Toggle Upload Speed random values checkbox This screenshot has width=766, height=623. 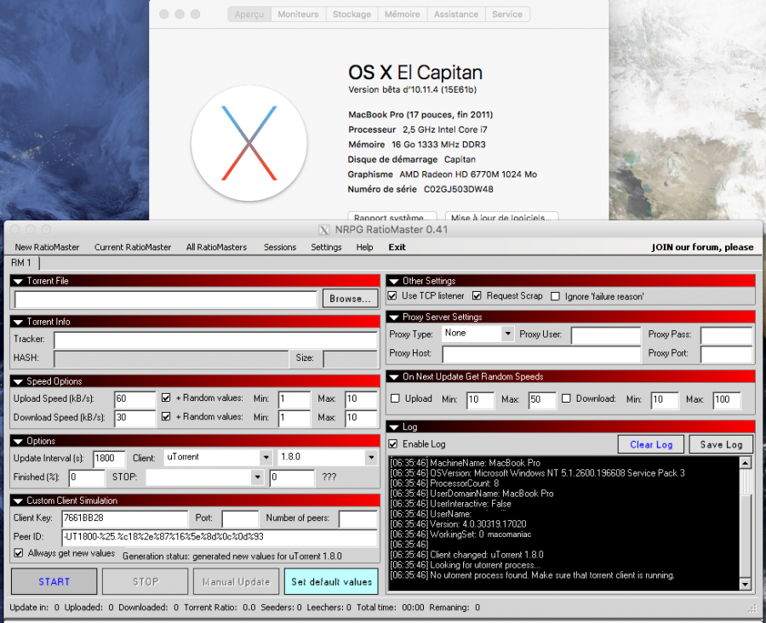point(166,397)
